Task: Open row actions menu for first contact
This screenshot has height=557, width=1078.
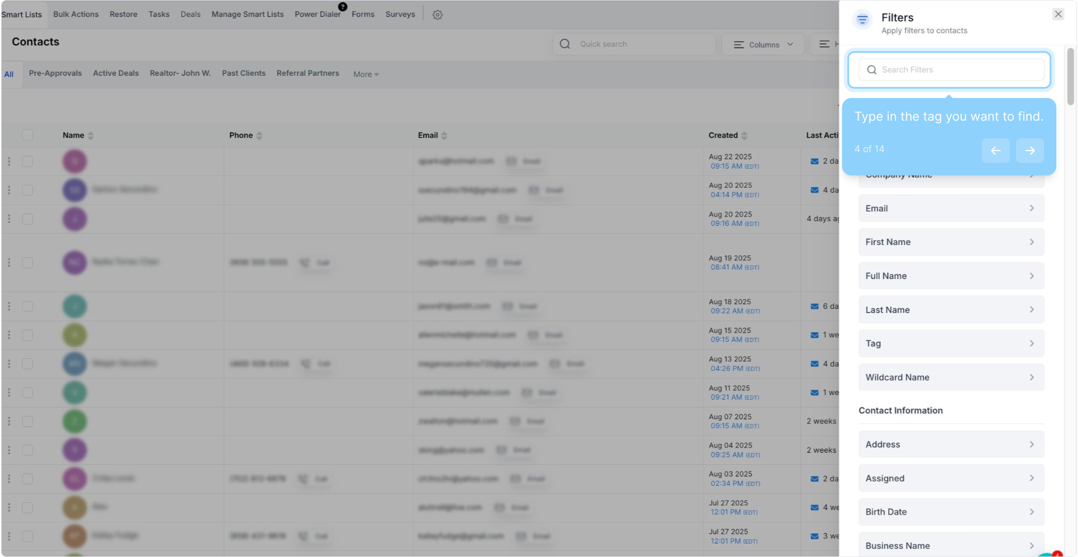Action: [x=9, y=161]
